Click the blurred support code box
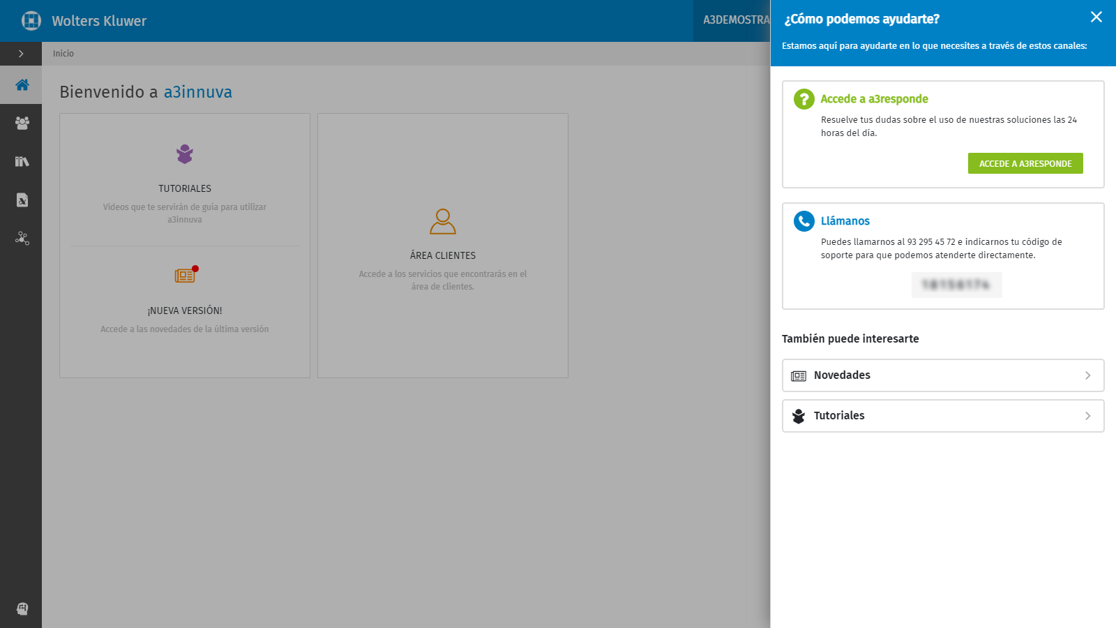 [957, 285]
